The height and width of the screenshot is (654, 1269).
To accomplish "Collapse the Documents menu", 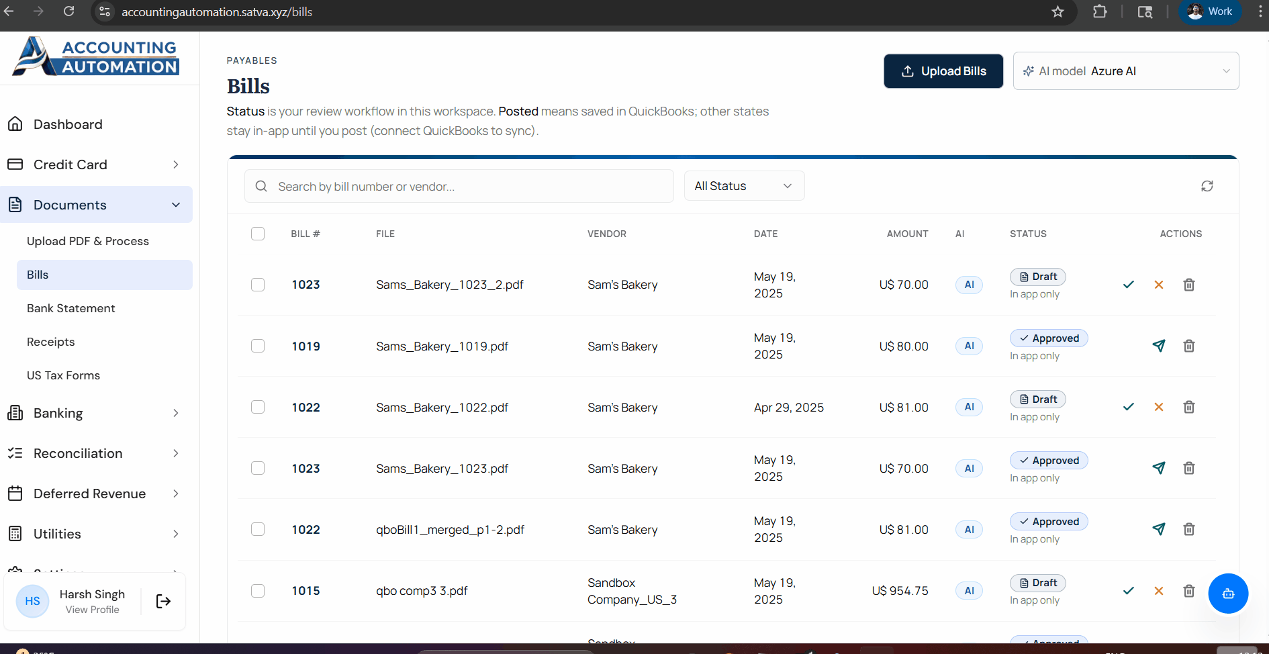I will pos(96,205).
